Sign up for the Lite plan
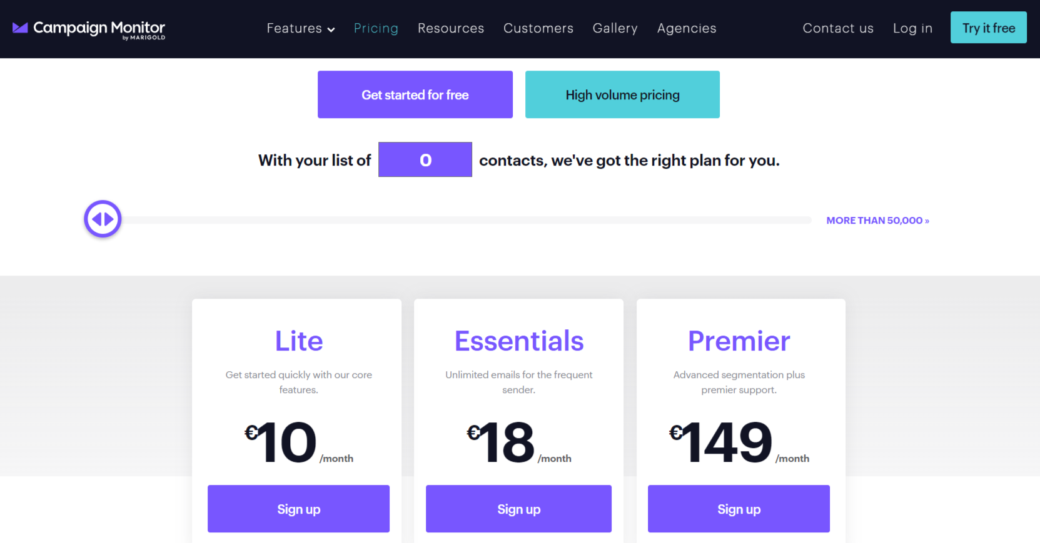 point(298,509)
